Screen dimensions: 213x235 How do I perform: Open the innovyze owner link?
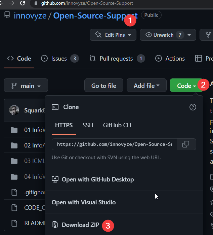coord(30,15)
